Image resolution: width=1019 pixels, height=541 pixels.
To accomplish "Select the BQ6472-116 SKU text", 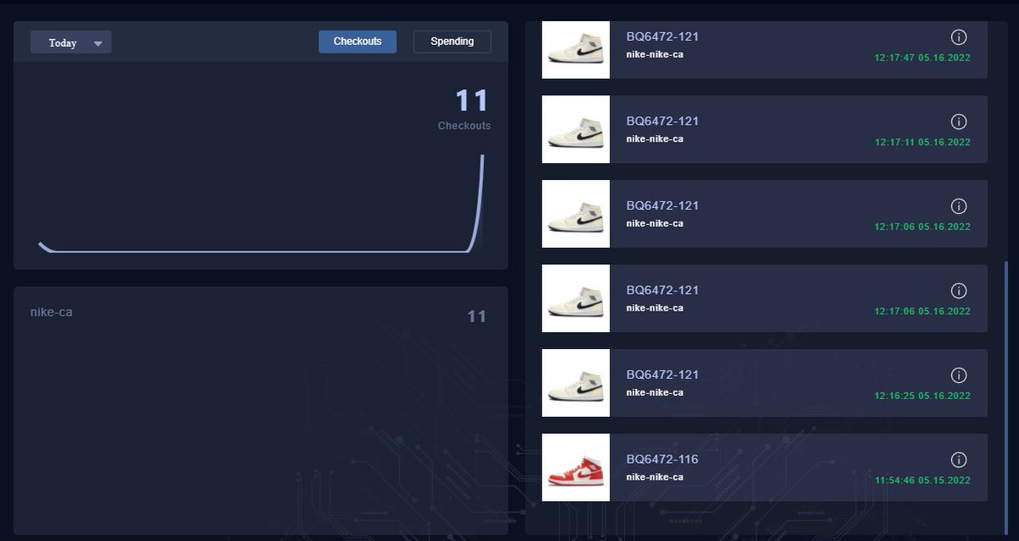I will point(662,459).
